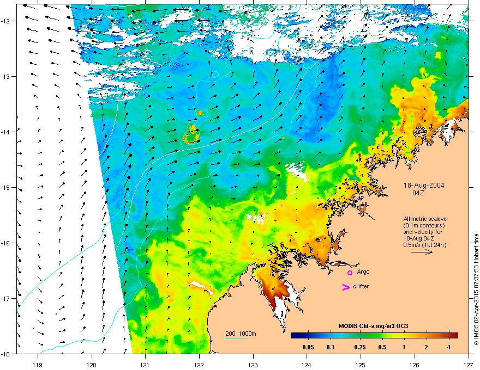Click the longitude axis label 124

[307, 365]
